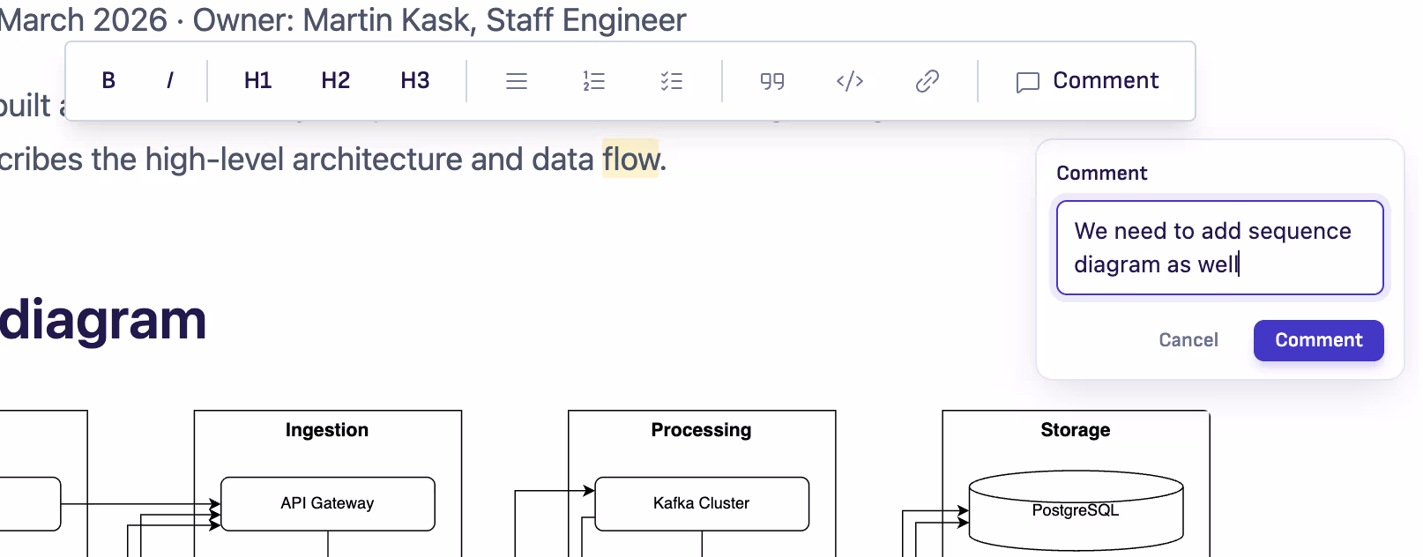
Task: Insert a checklist
Action: tap(672, 81)
